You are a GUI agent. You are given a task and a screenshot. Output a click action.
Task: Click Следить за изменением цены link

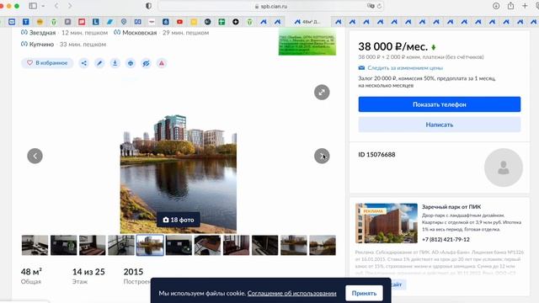tap(405, 68)
